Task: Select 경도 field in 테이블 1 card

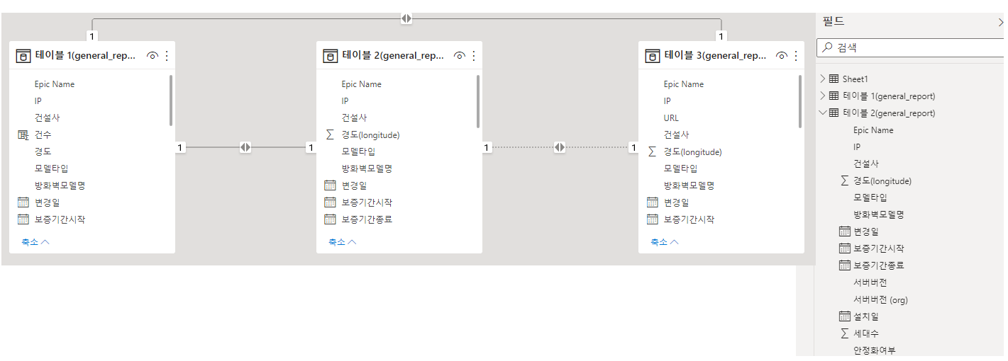Action: pos(43,151)
